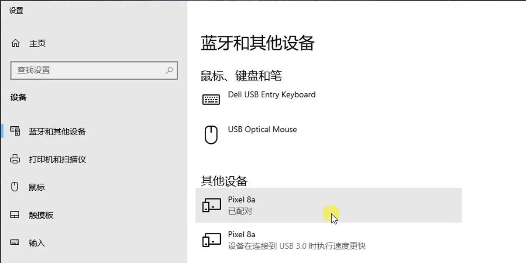This screenshot has width=526, height=263.
Task: Select the Pixel 8a 已配对 device entry
Action: tap(328, 205)
